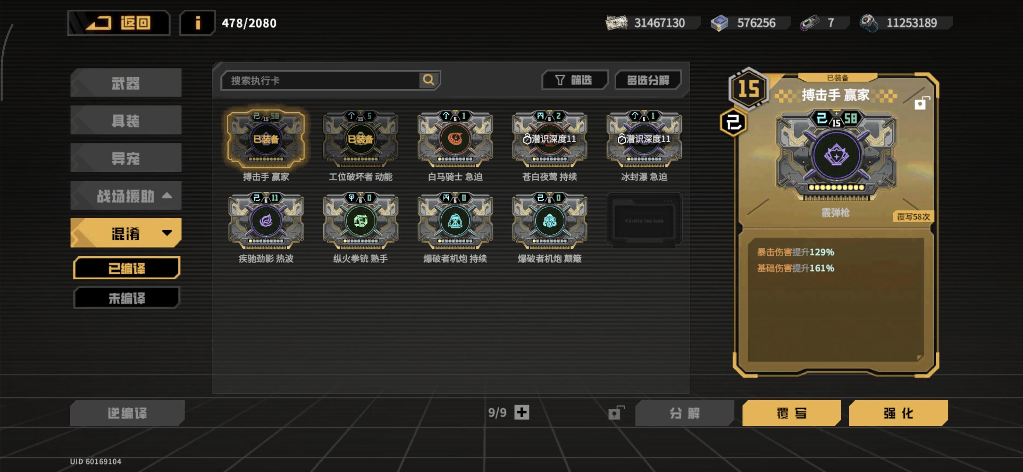
Task: Switch to the 武器 tab
Action: 126,83
